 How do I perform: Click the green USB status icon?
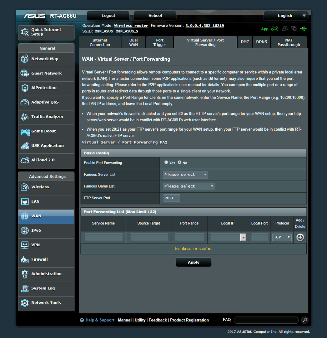[304, 29]
